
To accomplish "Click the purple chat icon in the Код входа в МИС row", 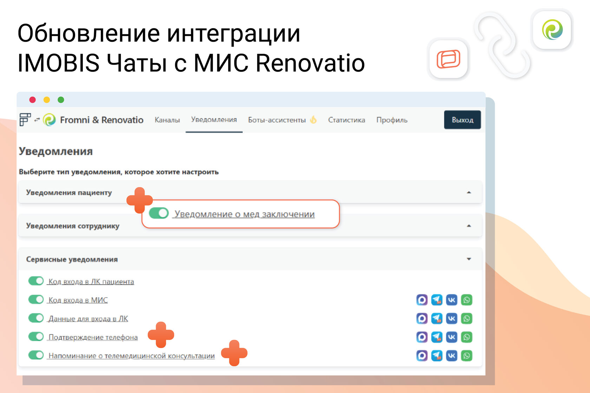I will 422,300.
